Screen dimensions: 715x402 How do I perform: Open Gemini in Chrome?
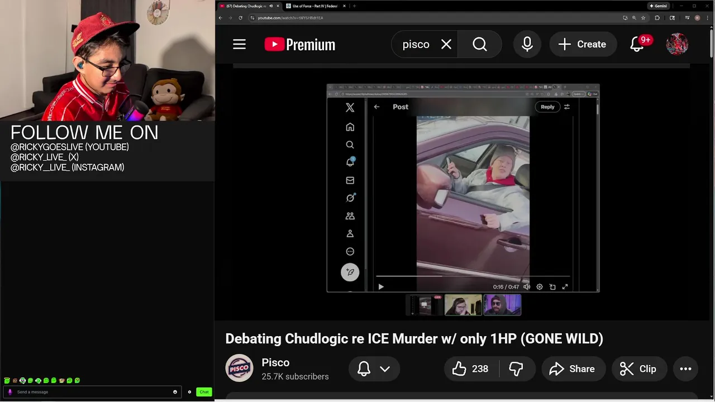coord(658,6)
